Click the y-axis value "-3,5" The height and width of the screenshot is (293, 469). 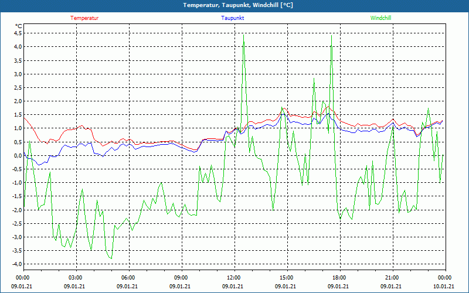[x=18, y=251]
